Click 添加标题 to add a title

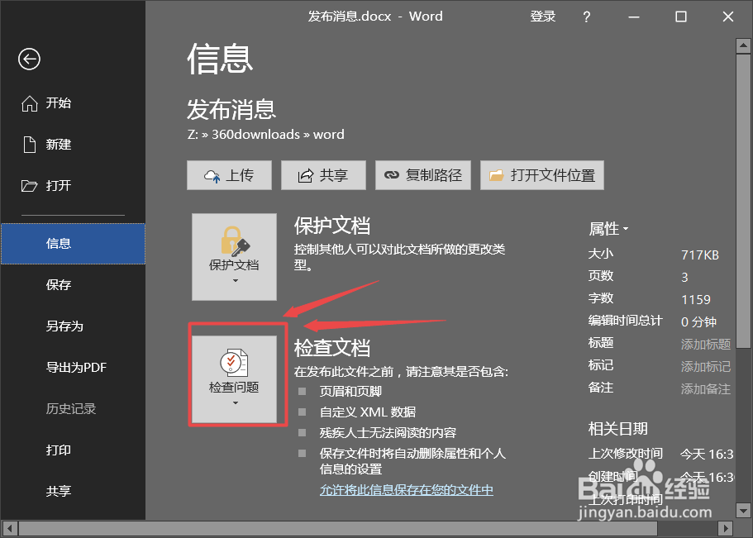tap(705, 345)
